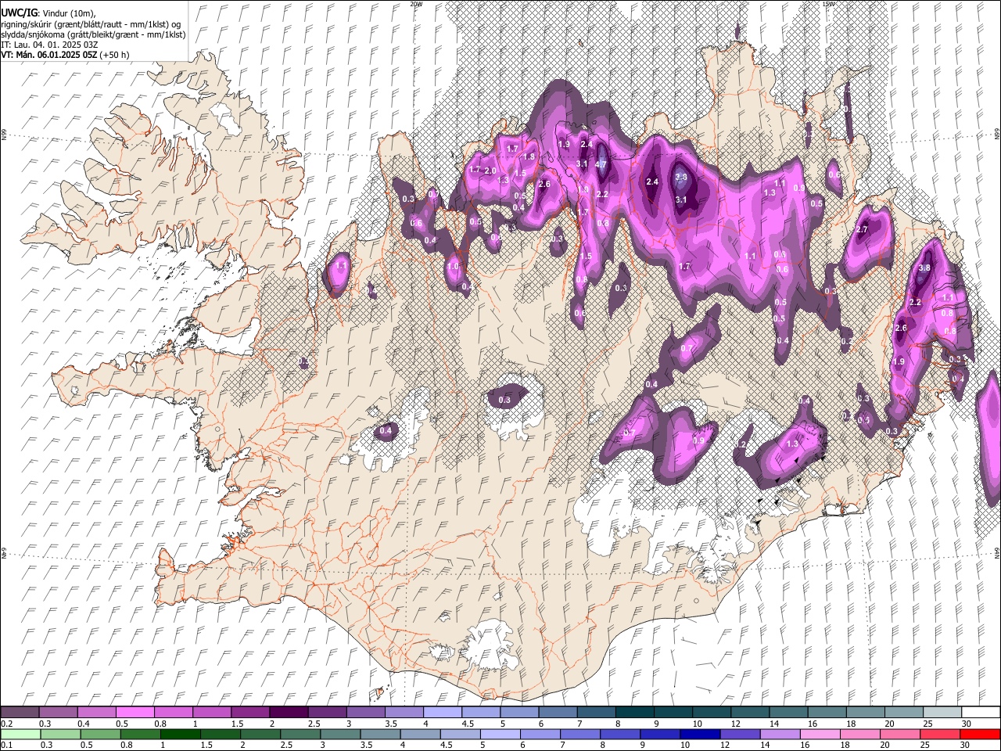Screen dimensions: 1001x751
Task: Click the darkest green swatch labeled 1 in lower row
Action: coord(181,734)
